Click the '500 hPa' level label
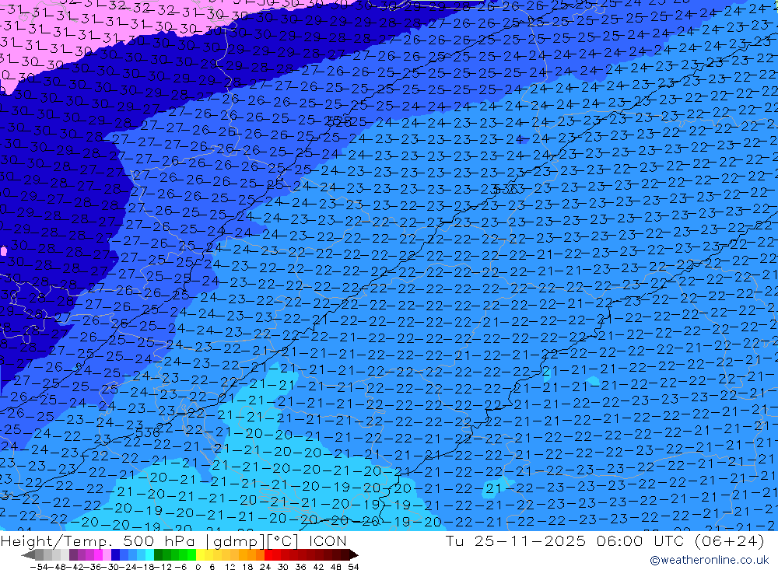Screen dimensions: 778x570 point(158,540)
